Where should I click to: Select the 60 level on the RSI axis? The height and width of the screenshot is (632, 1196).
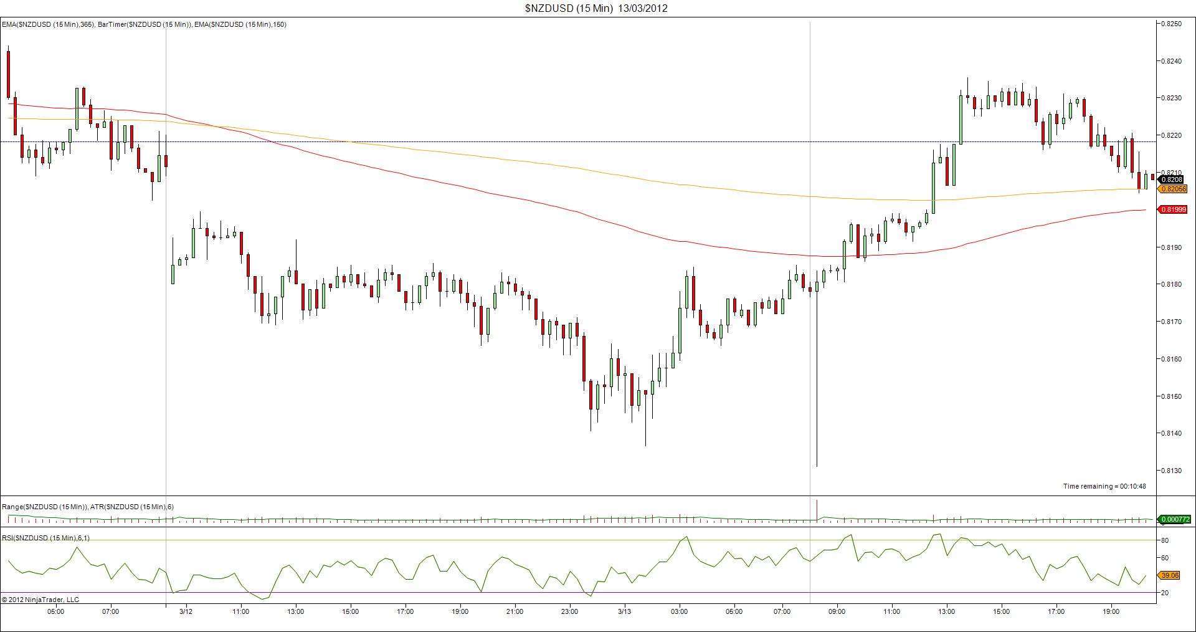(1165, 558)
